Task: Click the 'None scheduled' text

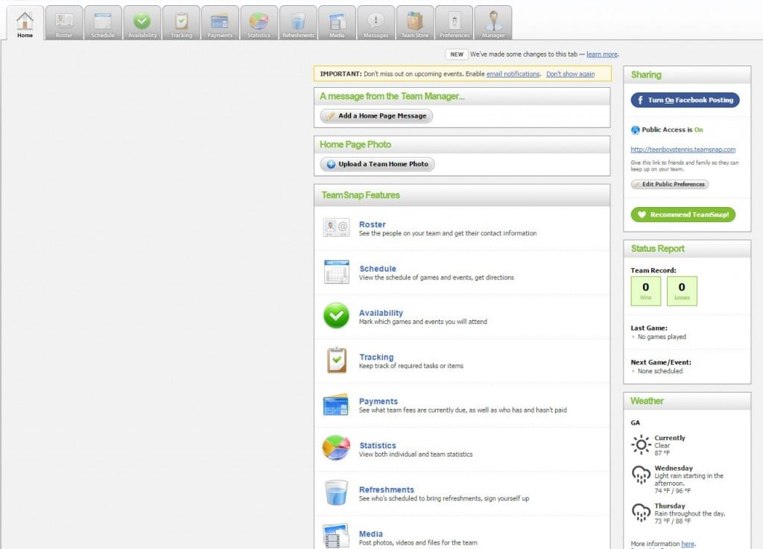Action: 660,371
